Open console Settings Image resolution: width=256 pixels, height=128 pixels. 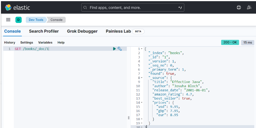point(27,42)
